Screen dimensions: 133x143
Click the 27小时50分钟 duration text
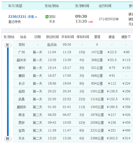pyautogui.click(x=109, y=19)
